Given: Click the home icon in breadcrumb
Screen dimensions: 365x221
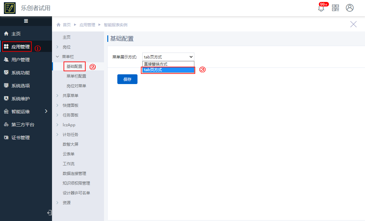Looking at the screenshot, I should click(x=59, y=25).
